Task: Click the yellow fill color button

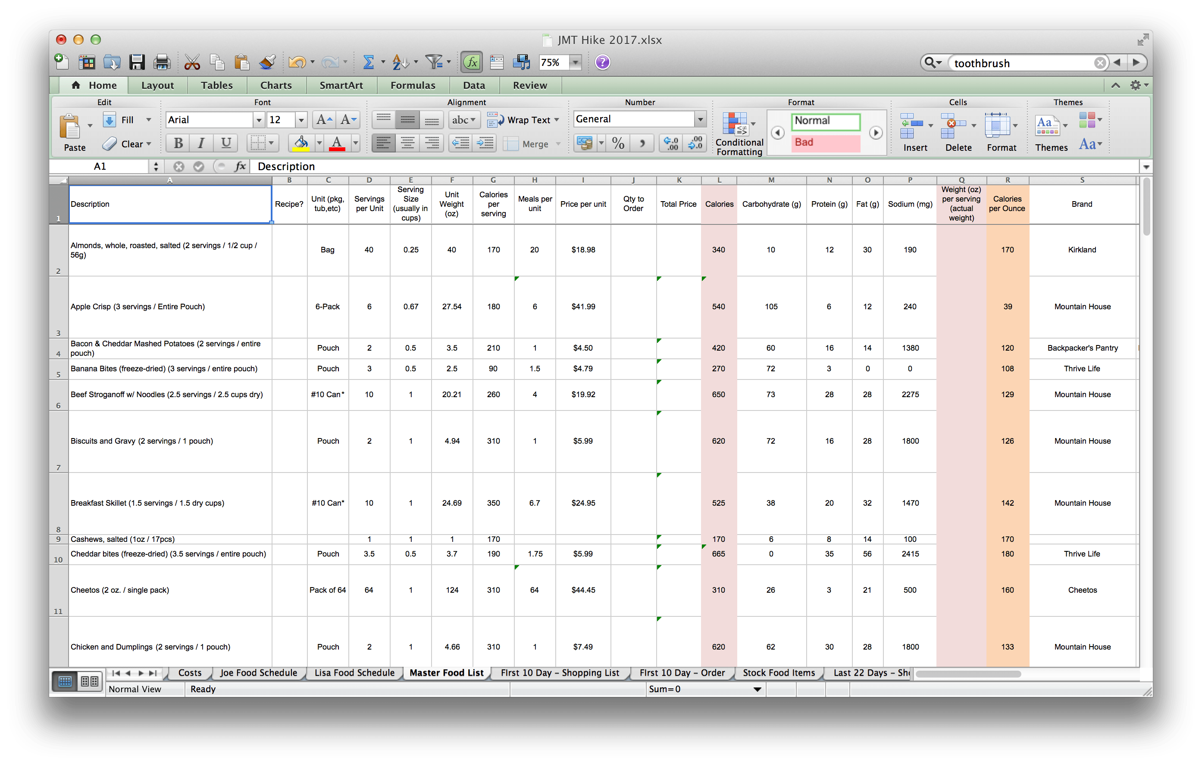Action: click(301, 143)
